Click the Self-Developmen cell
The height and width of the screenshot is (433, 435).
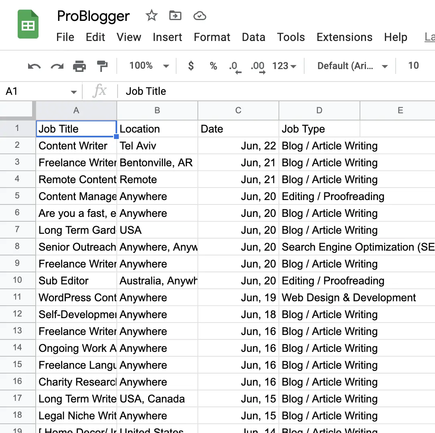(76, 315)
